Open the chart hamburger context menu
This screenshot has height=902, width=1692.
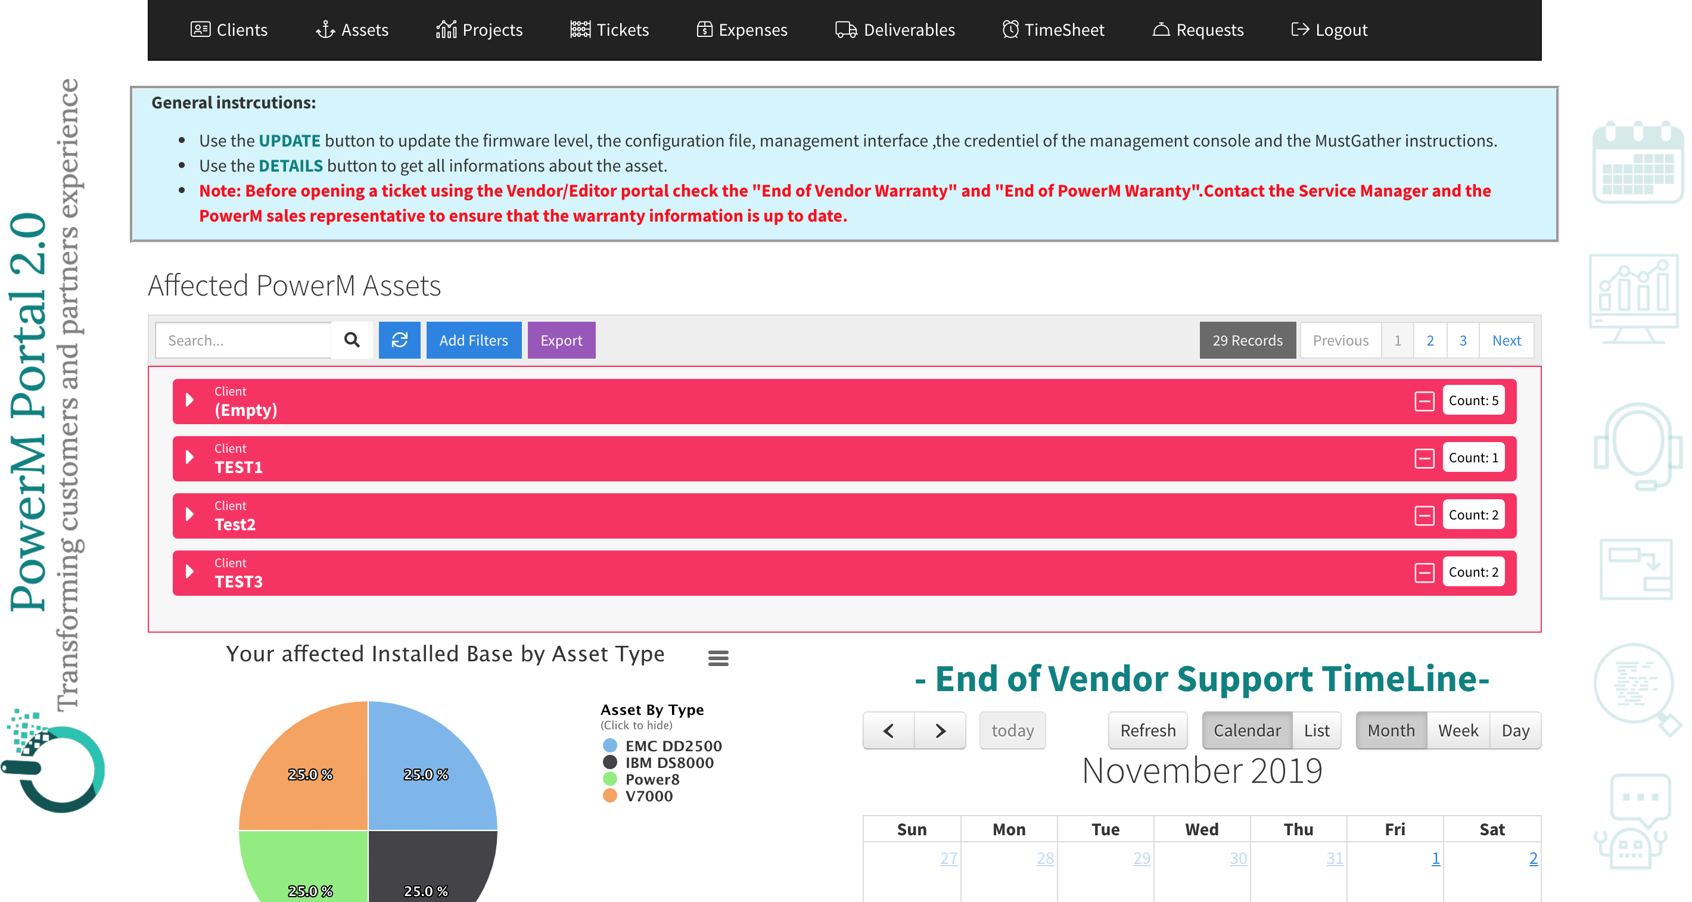pyautogui.click(x=718, y=658)
